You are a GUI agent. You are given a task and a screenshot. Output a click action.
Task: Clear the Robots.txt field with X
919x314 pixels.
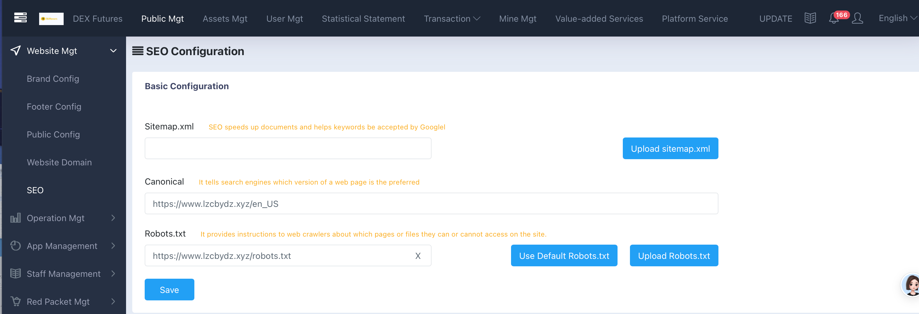pos(418,255)
